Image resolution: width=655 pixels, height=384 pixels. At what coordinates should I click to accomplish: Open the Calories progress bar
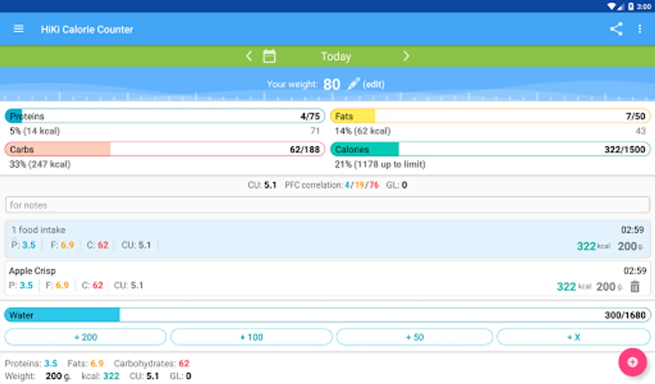(x=490, y=149)
